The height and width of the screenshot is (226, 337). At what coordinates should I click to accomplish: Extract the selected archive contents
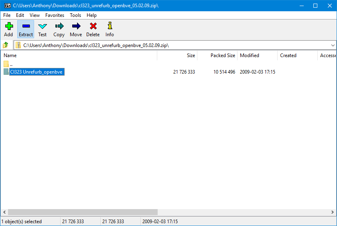tap(26, 29)
